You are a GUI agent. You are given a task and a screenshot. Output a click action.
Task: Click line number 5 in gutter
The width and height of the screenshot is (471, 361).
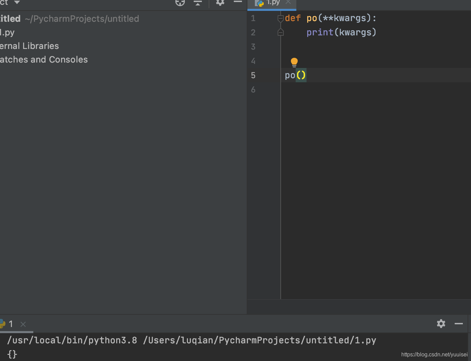(253, 75)
